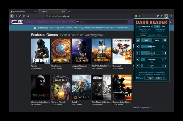183x121 pixels.
Task: Select Light mode in Dark Reader
Action: point(157,40)
